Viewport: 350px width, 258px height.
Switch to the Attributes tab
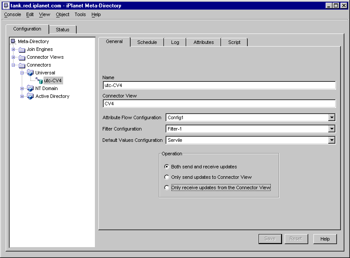pos(204,42)
